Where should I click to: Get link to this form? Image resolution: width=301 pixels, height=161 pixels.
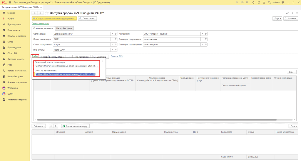(x=287, y=13)
